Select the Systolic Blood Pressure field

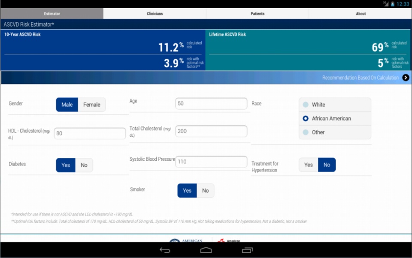pos(211,162)
